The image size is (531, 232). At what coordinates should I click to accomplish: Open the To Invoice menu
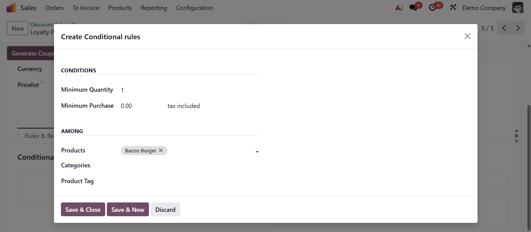[86, 8]
